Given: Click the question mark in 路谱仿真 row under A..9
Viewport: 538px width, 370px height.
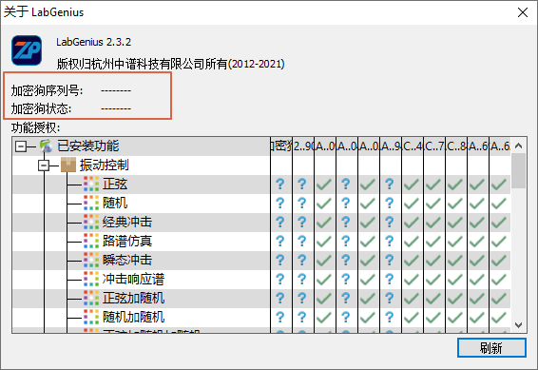Looking at the screenshot, I should tap(390, 242).
